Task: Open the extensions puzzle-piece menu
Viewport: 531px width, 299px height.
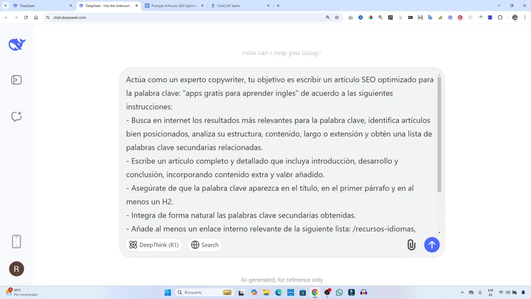Action: point(500,17)
